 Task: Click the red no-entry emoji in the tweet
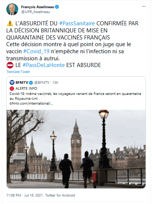pyautogui.click(x=10, y=65)
